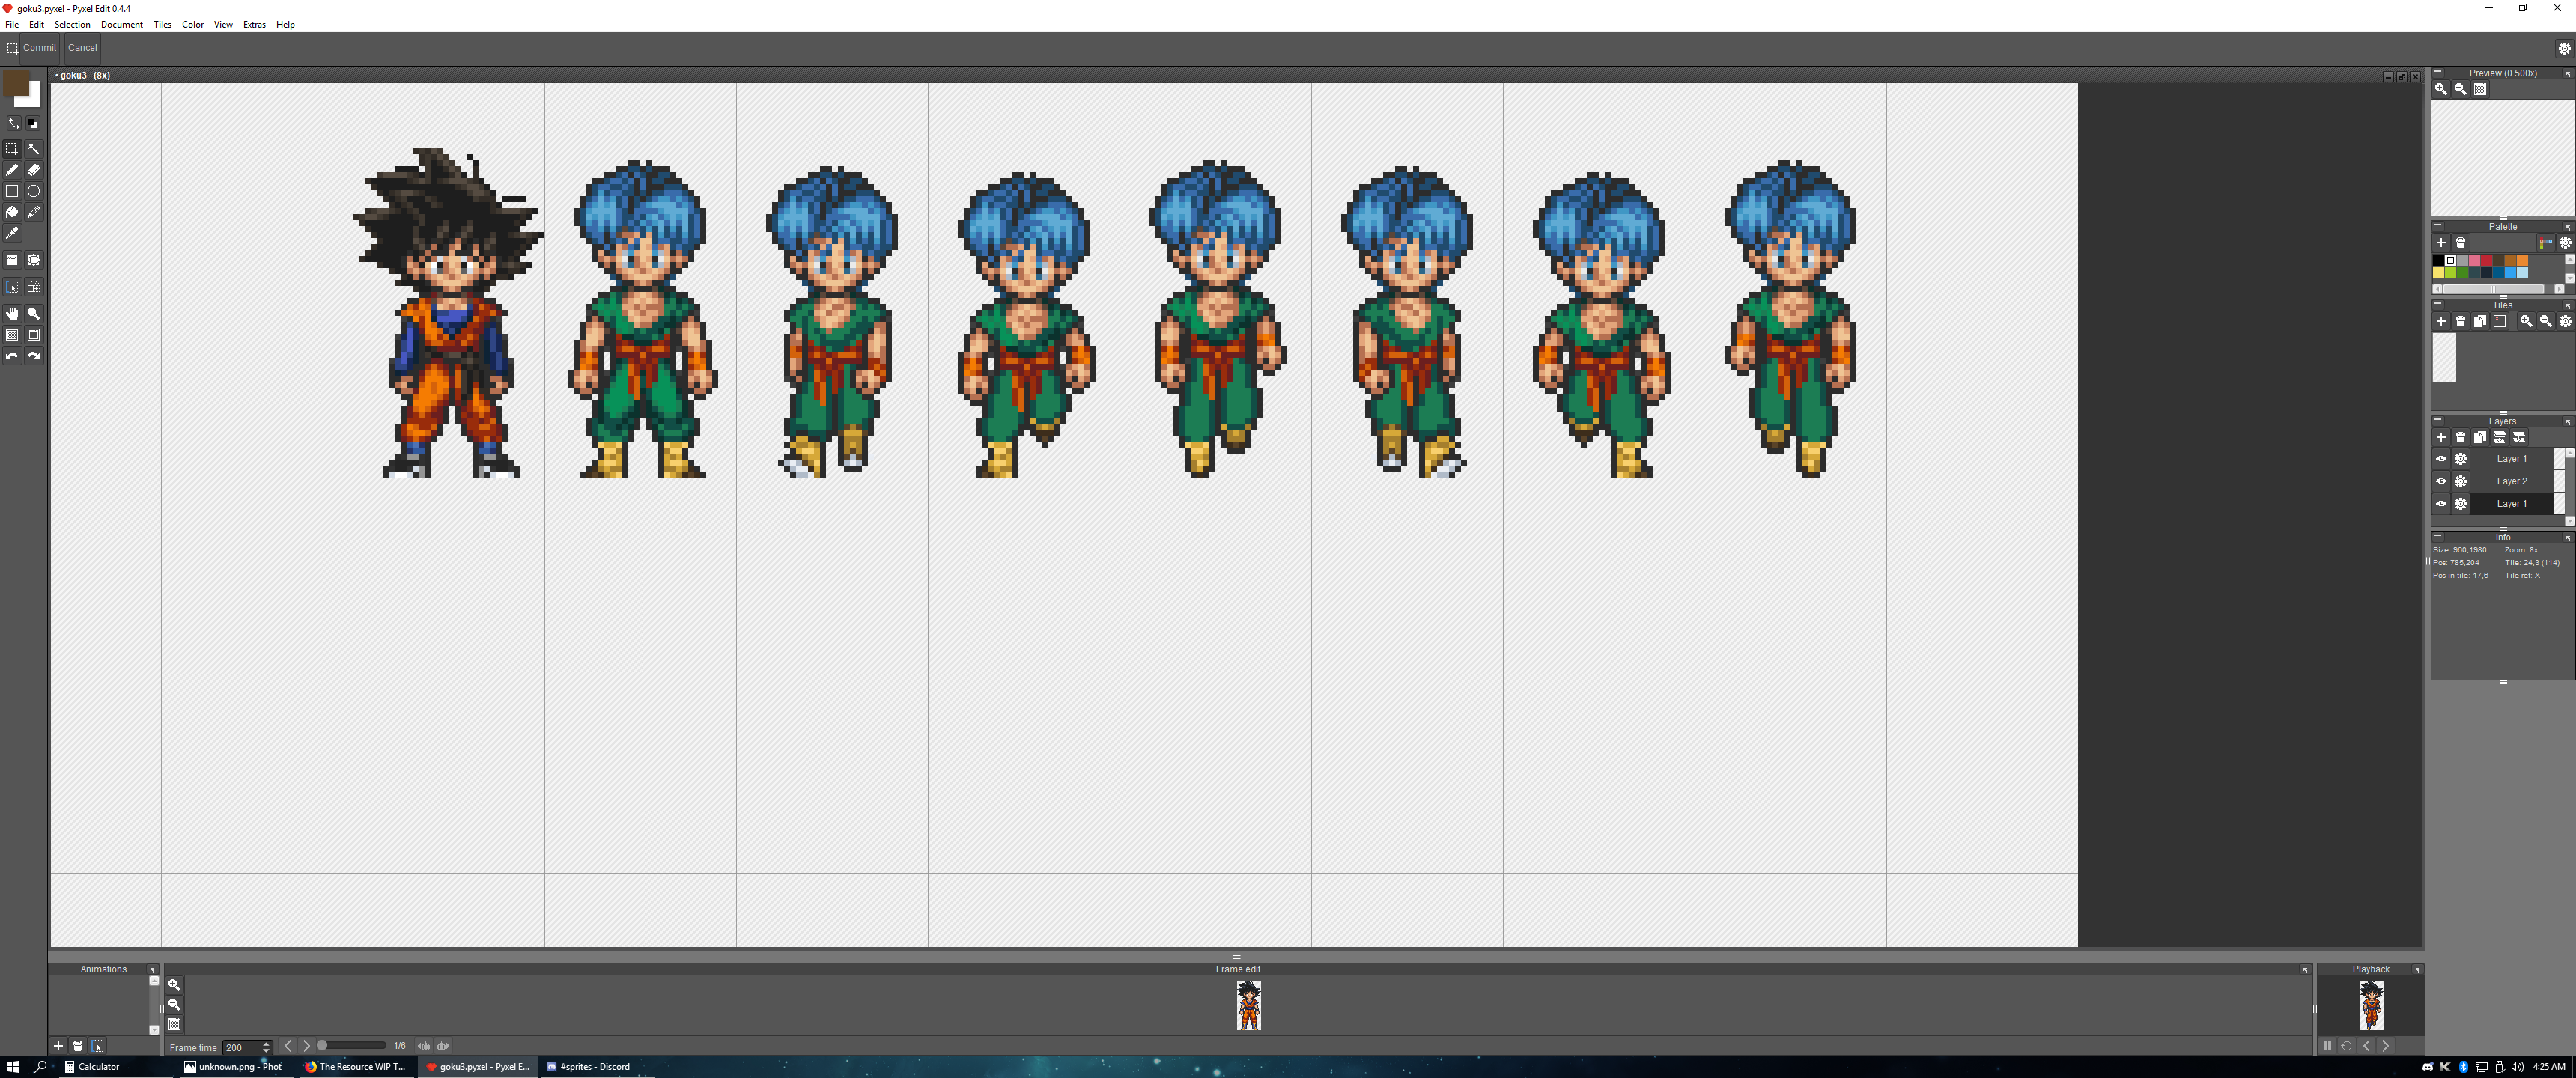Add a new layer in Layers panel
The image size is (2576, 1078).
pos(2441,438)
